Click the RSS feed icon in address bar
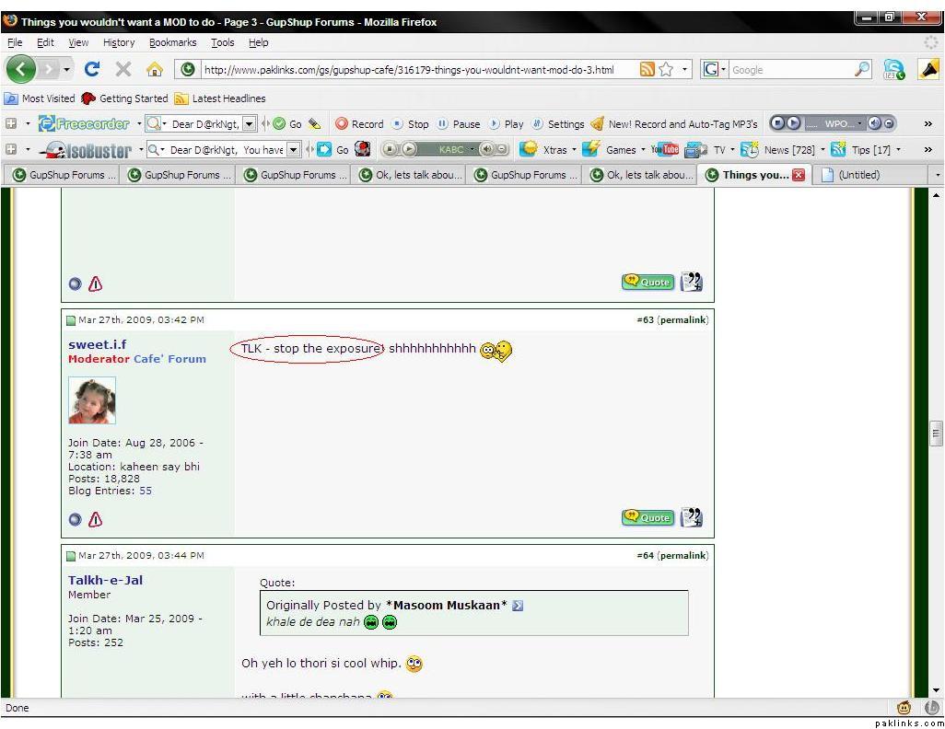The width and height of the screenshot is (945, 729). 647,69
